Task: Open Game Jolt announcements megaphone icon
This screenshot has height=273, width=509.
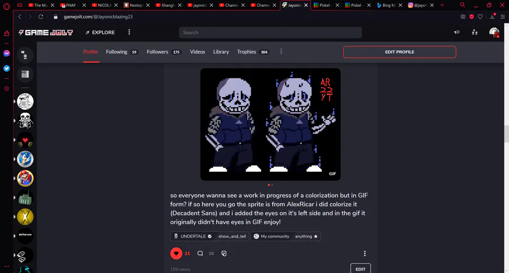Action: 457,32
